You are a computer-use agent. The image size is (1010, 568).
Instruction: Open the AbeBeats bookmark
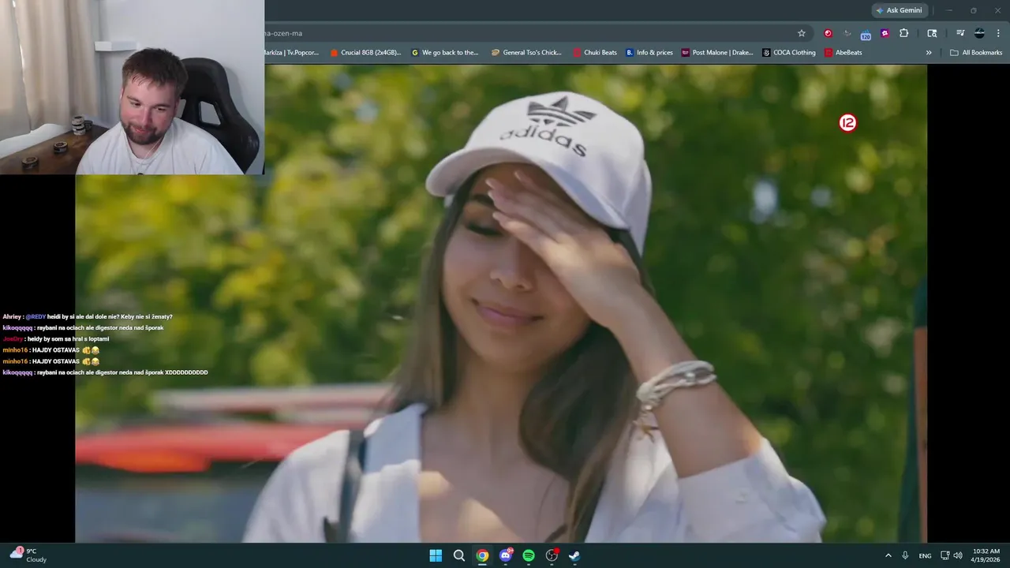pos(844,53)
